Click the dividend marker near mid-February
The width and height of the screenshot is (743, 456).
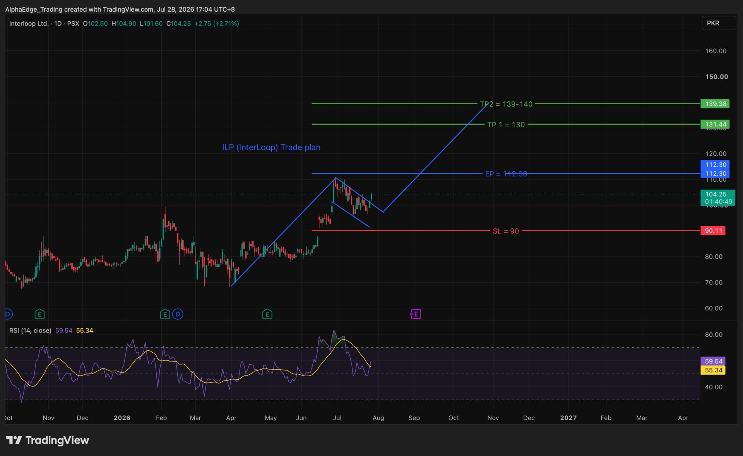pyautogui.click(x=178, y=314)
